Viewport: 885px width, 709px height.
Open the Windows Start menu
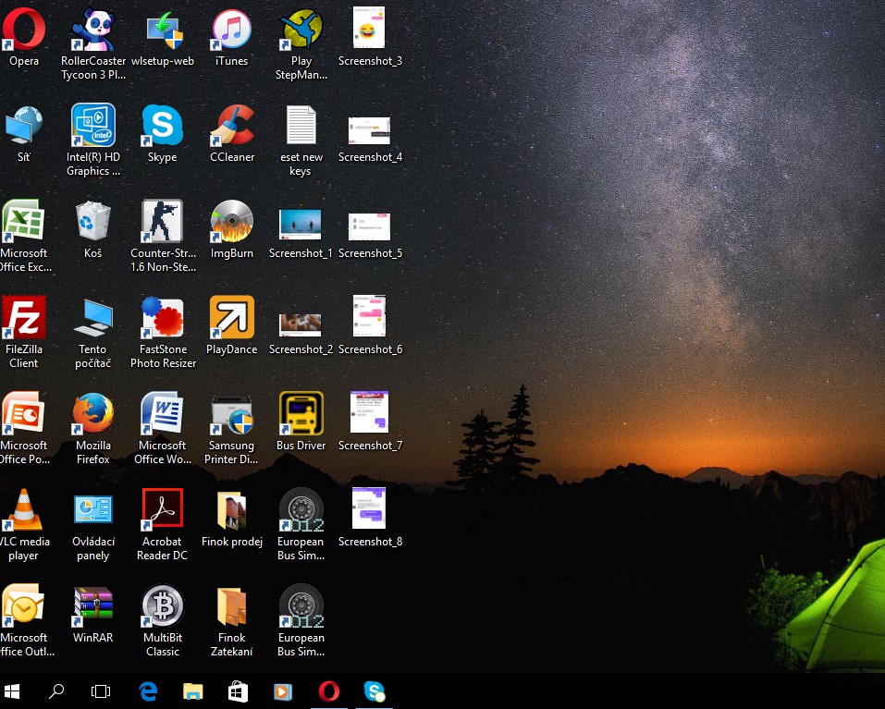12,691
